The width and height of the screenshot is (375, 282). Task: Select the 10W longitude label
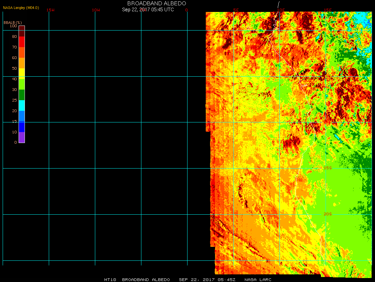click(x=96, y=10)
